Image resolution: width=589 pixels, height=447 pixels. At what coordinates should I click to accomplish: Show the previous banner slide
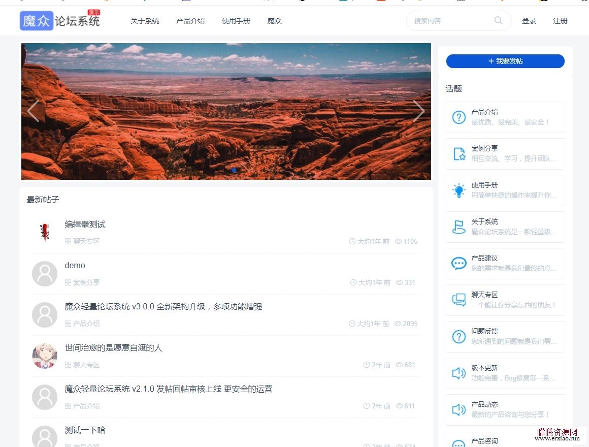pos(33,111)
